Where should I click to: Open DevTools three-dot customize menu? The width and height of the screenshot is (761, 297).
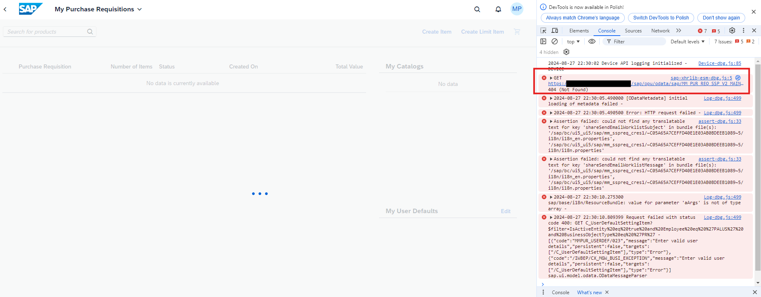743,30
